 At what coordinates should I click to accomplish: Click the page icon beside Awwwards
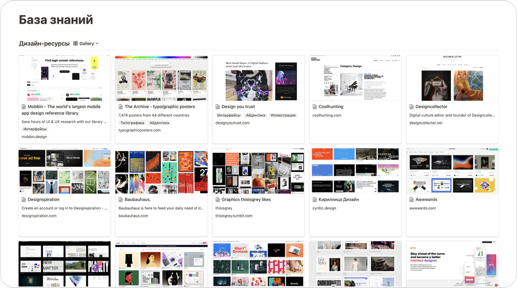pos(411,200)
